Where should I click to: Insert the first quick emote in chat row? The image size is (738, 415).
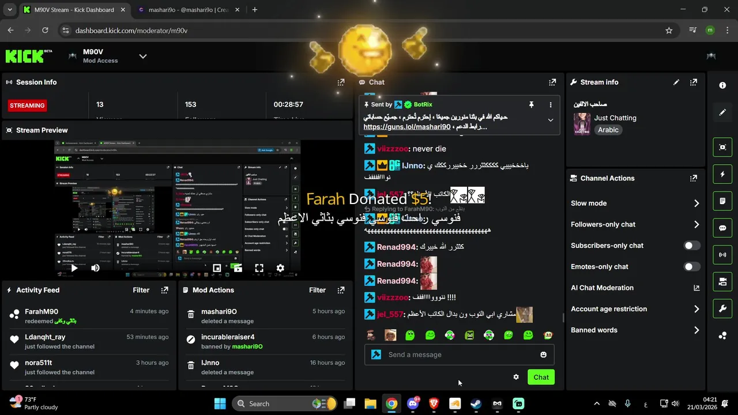(x=371, y=335)
